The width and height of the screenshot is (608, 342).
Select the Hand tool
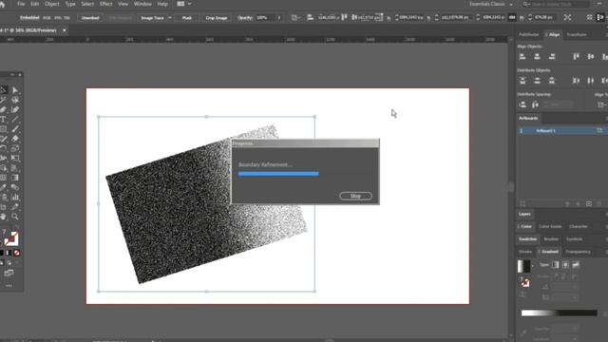tap(4, 217)
